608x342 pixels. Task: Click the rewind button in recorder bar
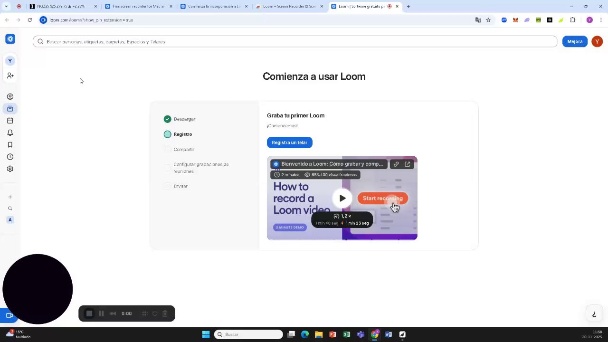[x=113, y=313]
